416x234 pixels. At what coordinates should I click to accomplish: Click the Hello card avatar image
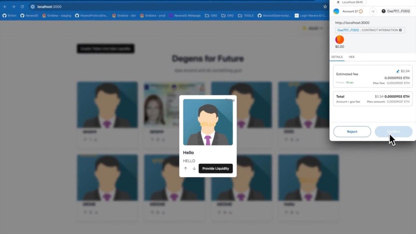pyautogui.click(x=208, y=122)
